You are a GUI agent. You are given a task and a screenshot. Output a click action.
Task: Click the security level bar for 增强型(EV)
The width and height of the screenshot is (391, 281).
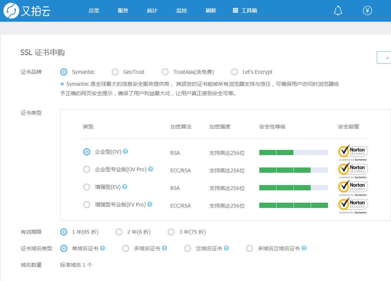(x=293, y=188)
